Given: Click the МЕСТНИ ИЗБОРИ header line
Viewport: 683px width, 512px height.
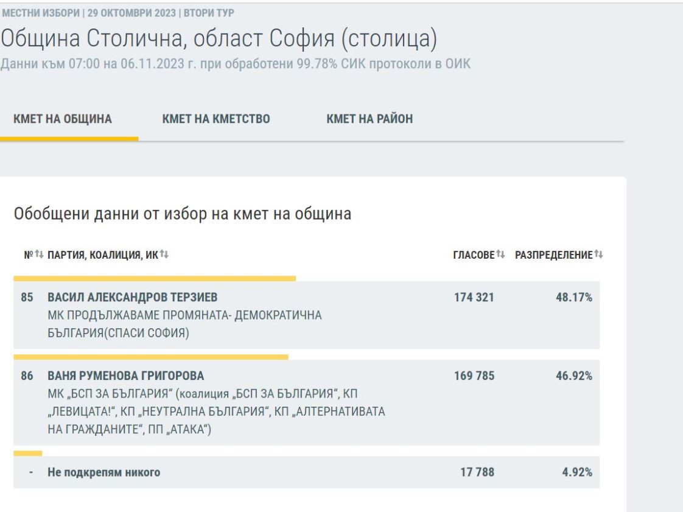Looking at the screenshot, I should click(118, 13).
